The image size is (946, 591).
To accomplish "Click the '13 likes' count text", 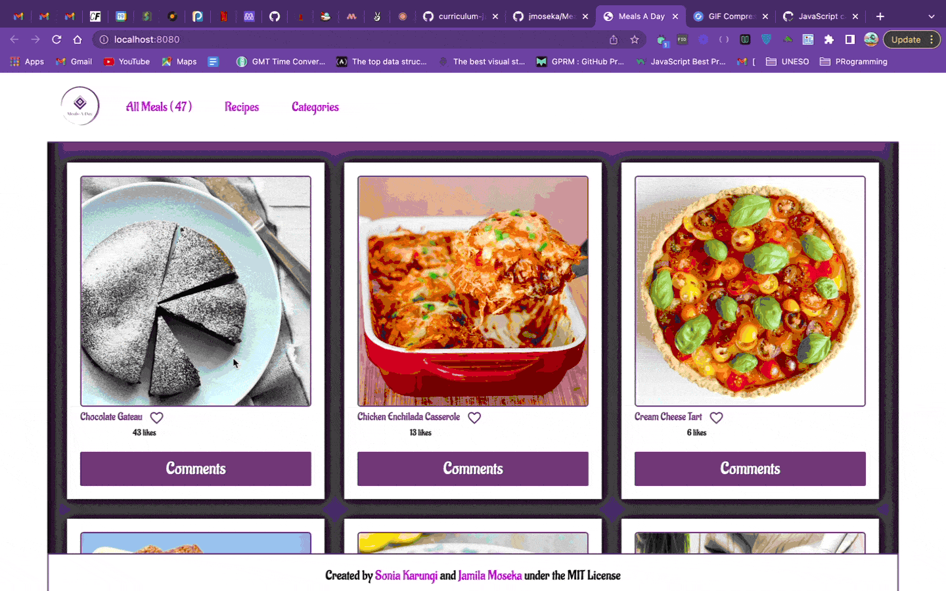I will pyautogui.click(x=420, y=433).
